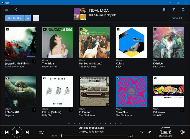Expand the View All dropdown

pyautogui.click(x=178, y=18)
